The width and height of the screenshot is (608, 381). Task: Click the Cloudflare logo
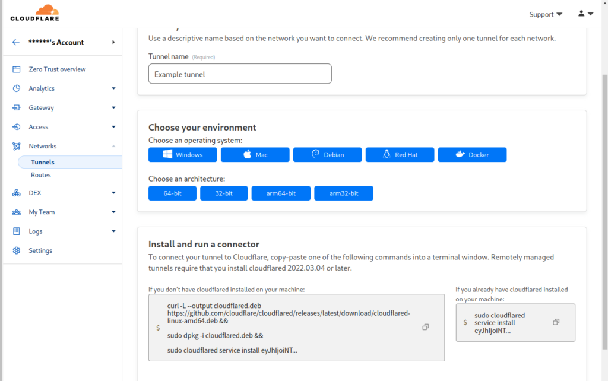click(x=34, y=13)
